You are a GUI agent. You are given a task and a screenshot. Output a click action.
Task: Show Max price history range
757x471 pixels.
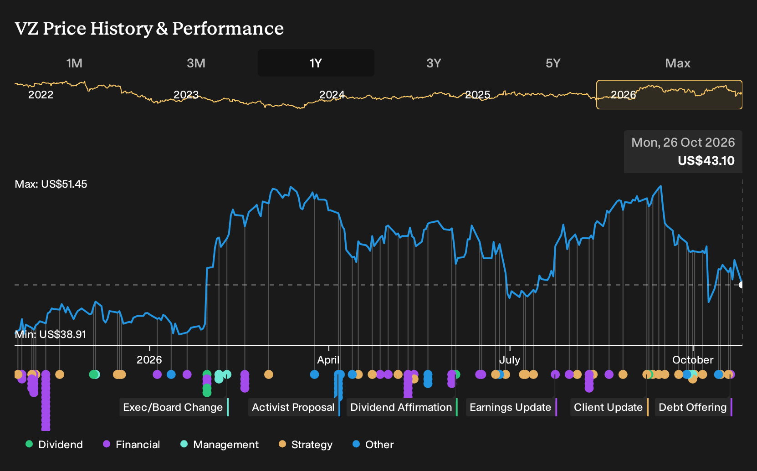(x=678, y=63)
